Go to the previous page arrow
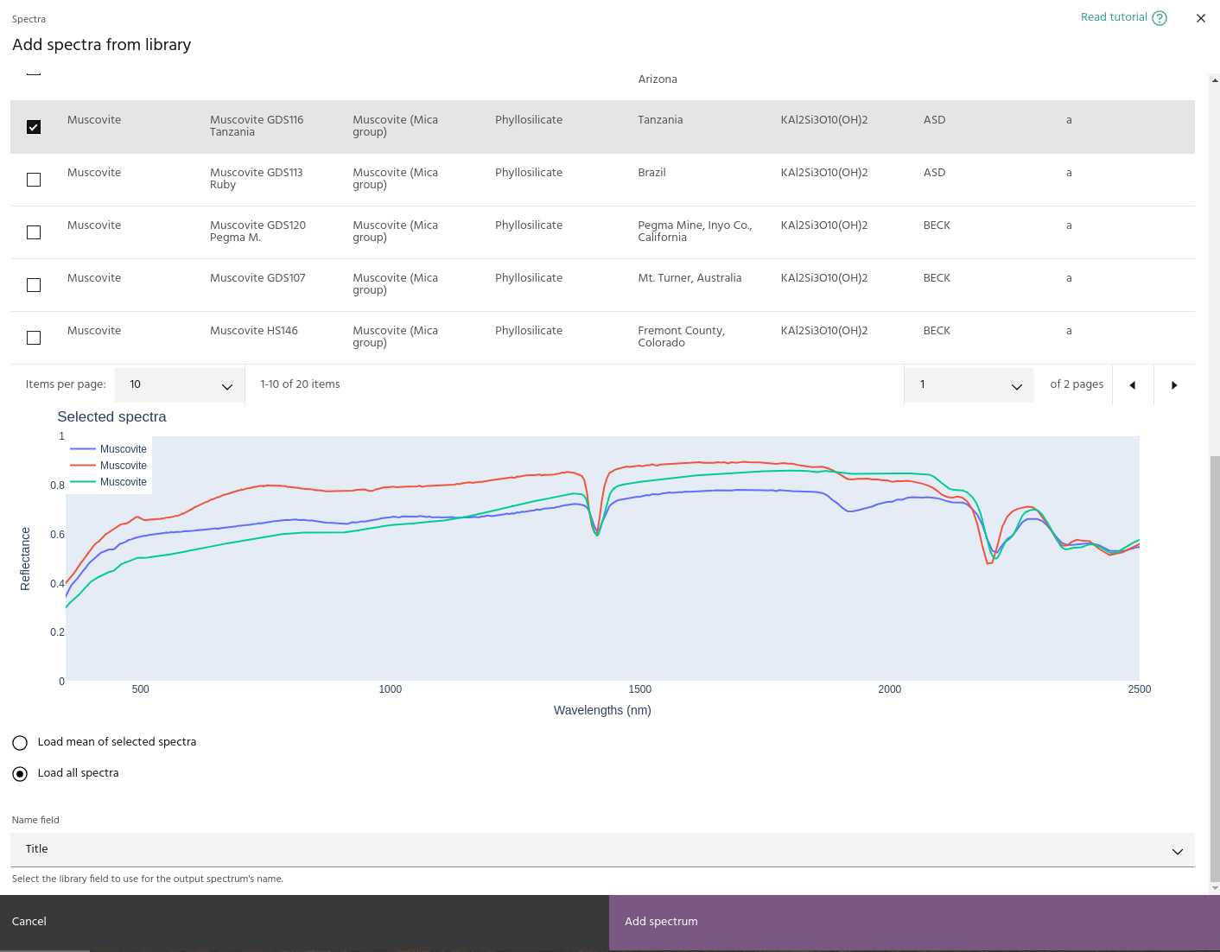The image size is (1220, 952). coord(1132,385)
